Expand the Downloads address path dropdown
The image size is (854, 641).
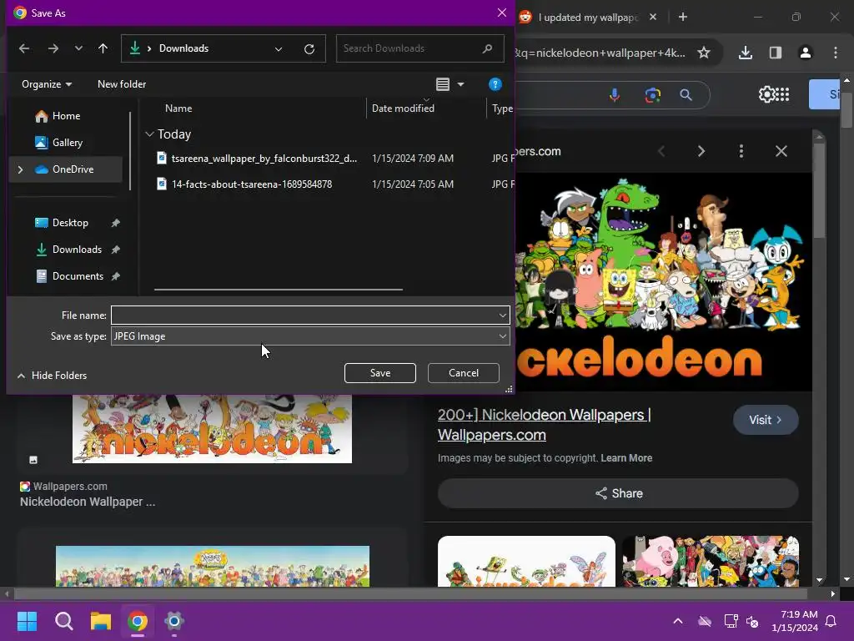tap(279, 48)
